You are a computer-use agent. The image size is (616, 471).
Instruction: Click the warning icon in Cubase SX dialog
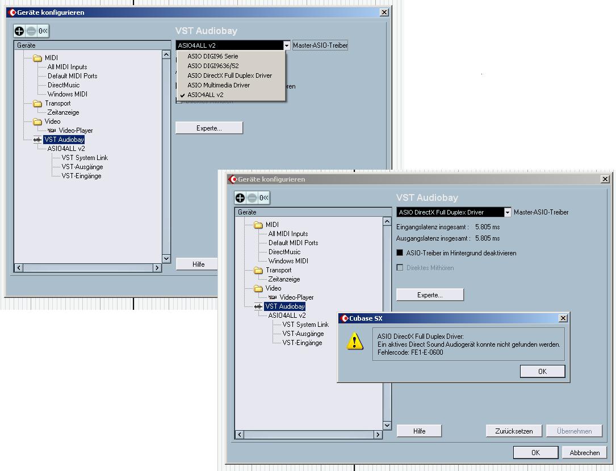(355, 341)
